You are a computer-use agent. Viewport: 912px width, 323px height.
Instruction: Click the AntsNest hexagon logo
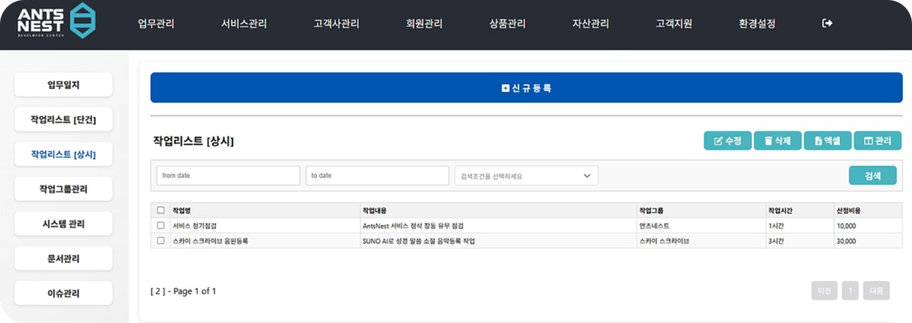tap(82, 21)
